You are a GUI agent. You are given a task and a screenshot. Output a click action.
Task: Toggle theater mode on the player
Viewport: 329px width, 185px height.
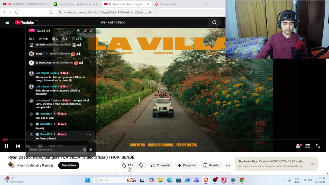[x=308, y=146]
